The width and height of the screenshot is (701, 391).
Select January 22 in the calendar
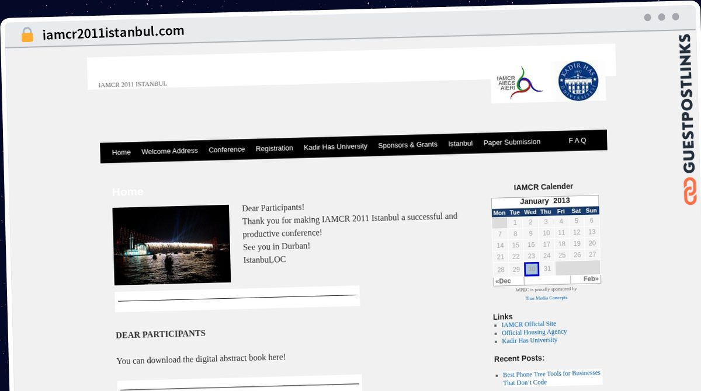point(516,256)
